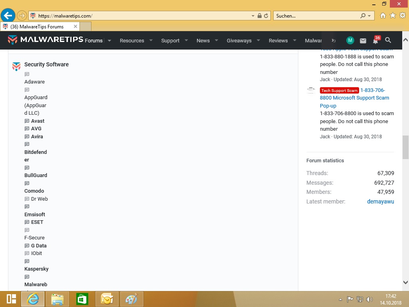Click the Security Software category icon
The image size is (409, 307).
pos(16,66)
